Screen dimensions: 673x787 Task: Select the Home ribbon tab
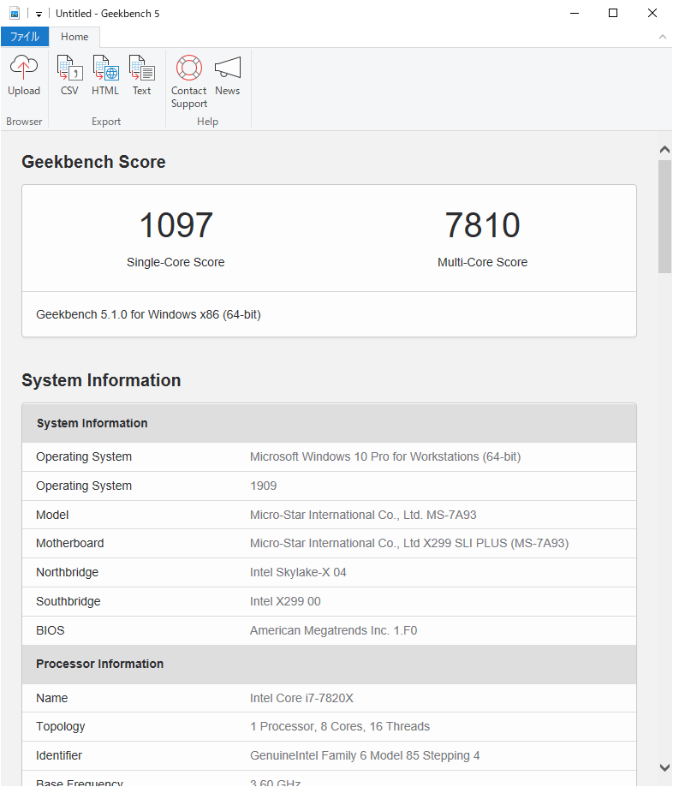(x=74, y=37)
